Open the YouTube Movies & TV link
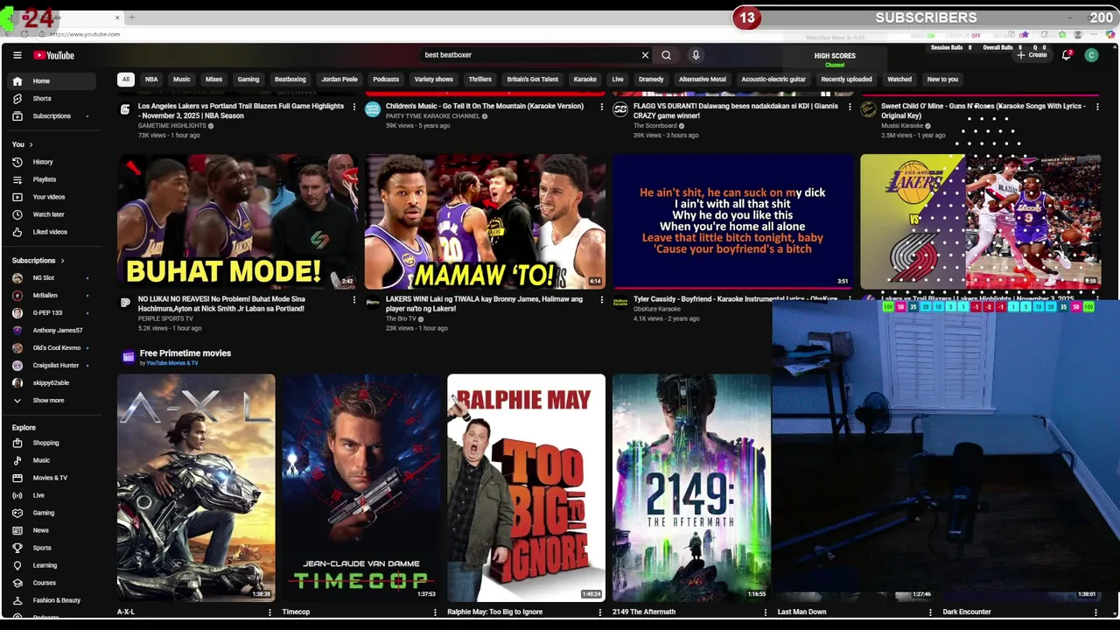Screen dimensions: 1120x630 (x=171, y=363)
